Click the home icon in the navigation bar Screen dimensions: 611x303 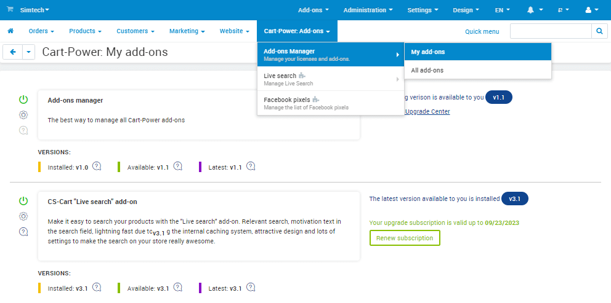[x=10, y=31]
